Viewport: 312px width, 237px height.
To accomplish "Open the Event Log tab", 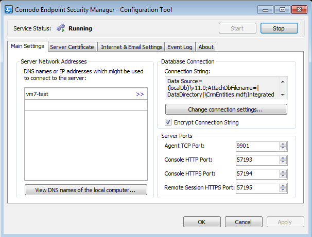I will [x=180, y=47].
